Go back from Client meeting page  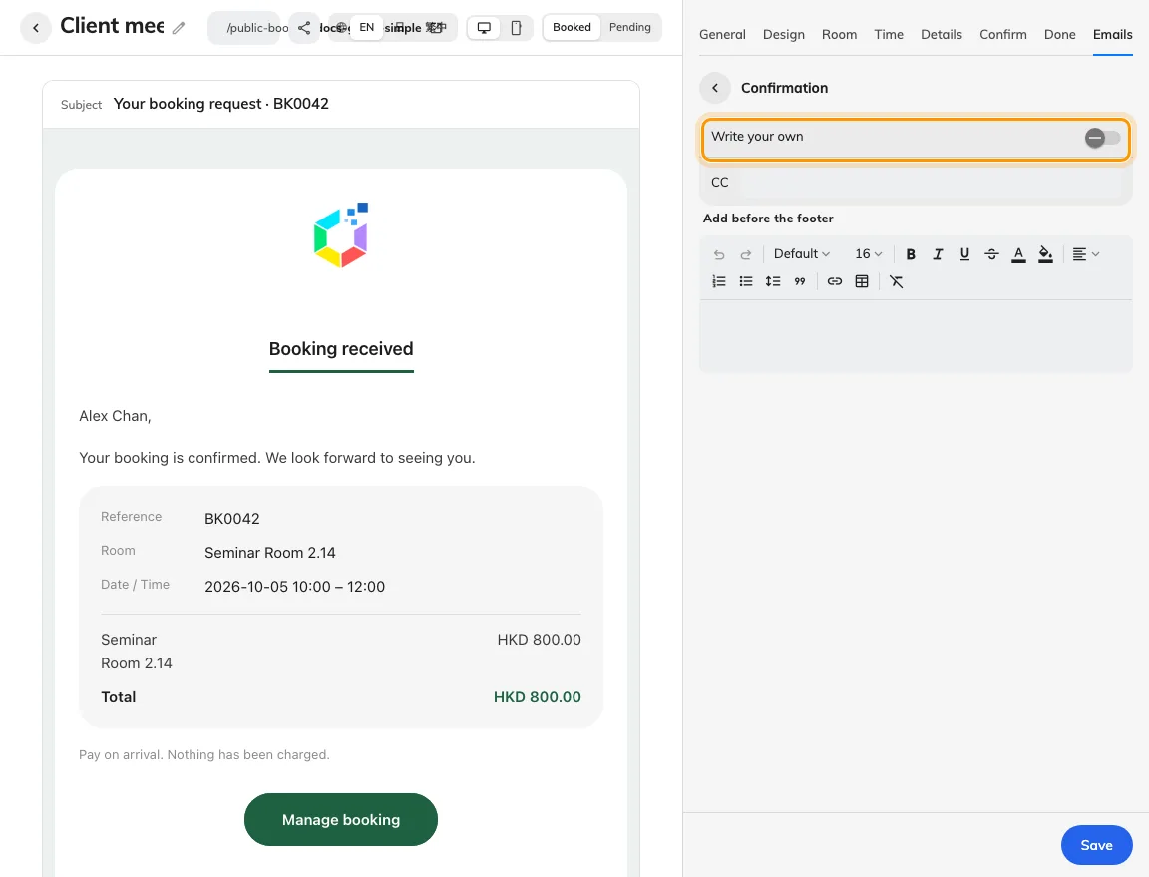[35, 28]
